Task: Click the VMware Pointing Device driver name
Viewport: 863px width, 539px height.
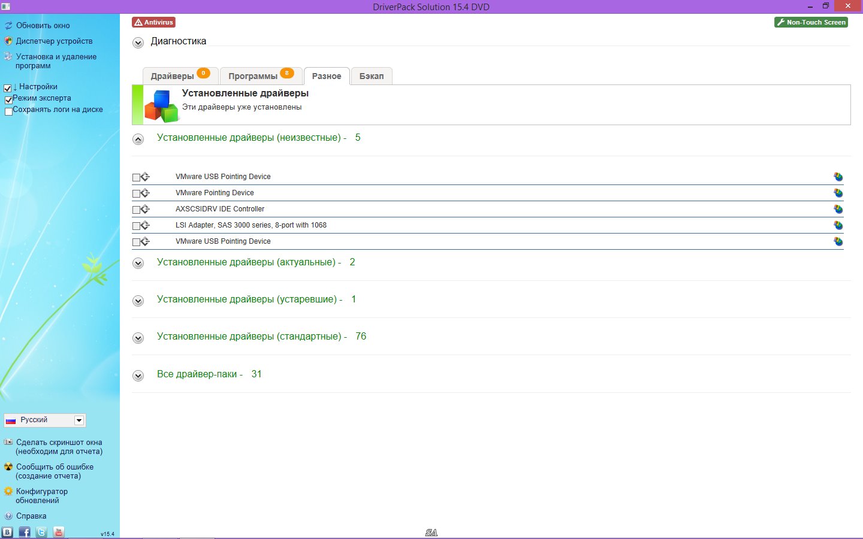Action: coord(215,193)
